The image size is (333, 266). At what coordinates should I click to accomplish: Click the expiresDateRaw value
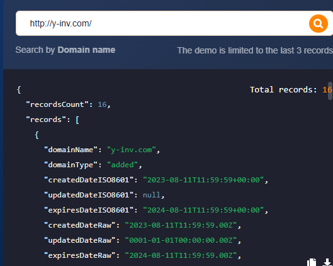pos(181,255)
